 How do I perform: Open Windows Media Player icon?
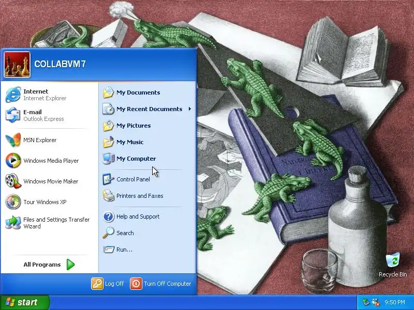coord(13,161)
